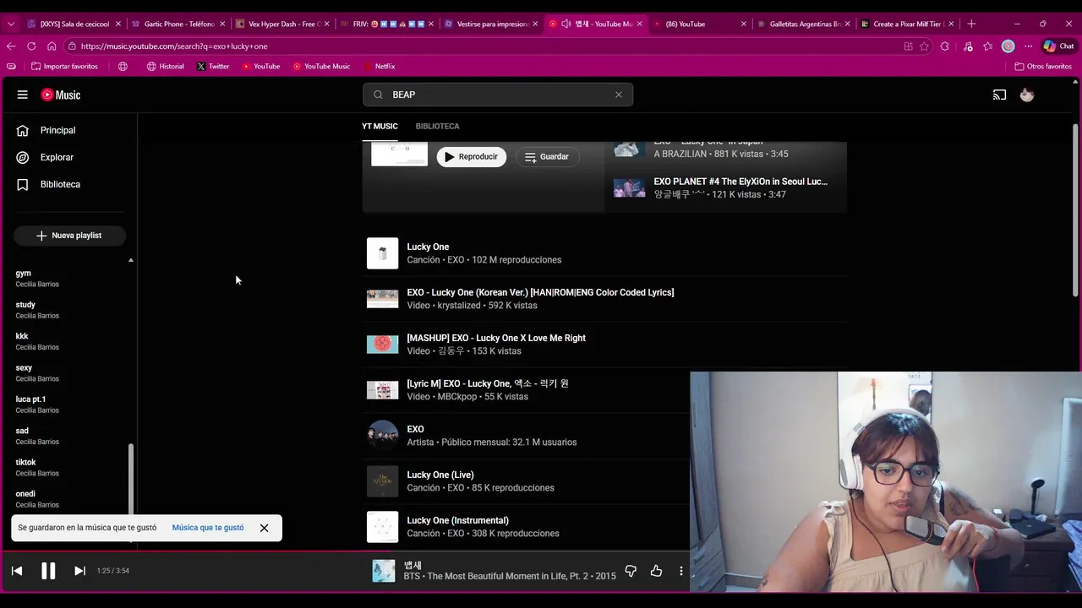Select the YT MUSIC tab
1082x608 pixels.
380,126
